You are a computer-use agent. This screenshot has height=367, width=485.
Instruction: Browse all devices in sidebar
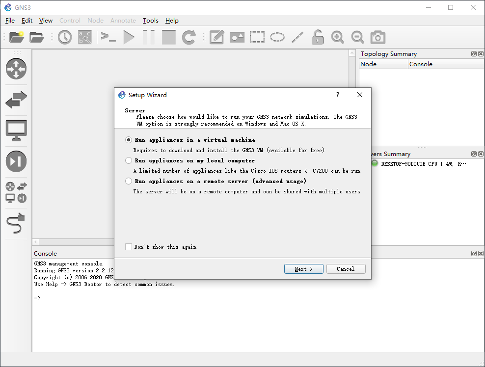[x=16, y=192]
